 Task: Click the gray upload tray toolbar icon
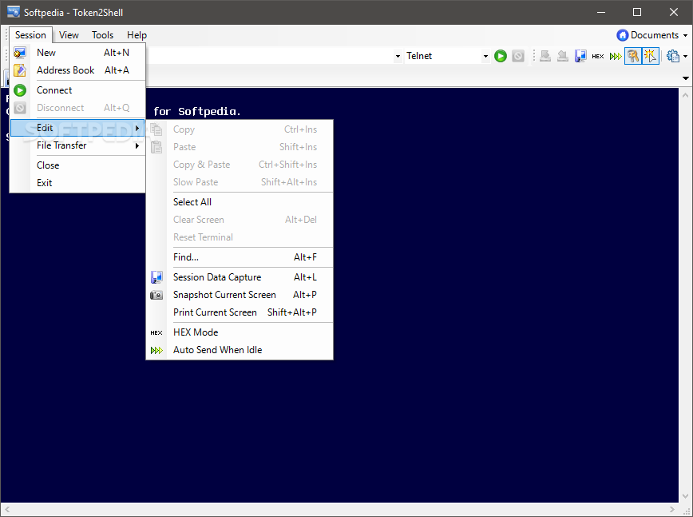563,56
